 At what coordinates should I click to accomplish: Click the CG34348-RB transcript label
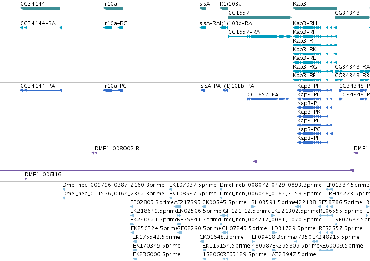tap(352, 76)
